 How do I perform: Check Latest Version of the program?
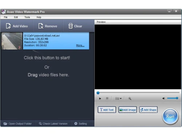pyautogui.click(x=53, y=124)
